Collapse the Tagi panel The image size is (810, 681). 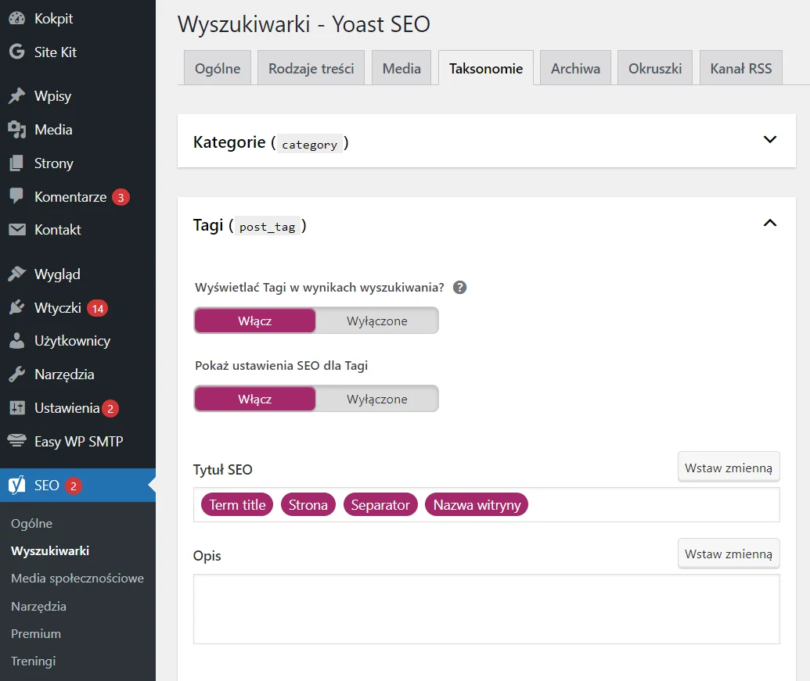pos(769,223)
